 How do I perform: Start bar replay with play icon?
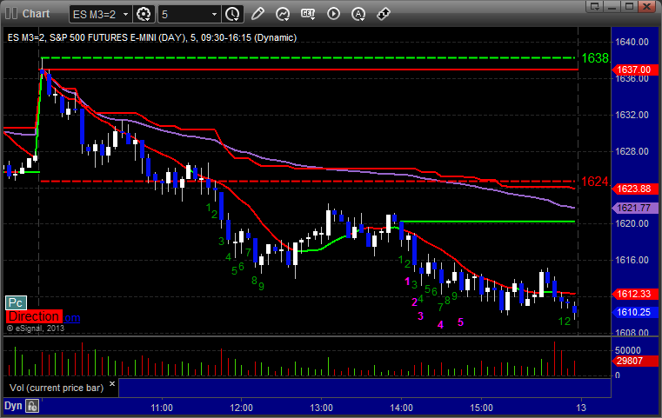point(333,14)
